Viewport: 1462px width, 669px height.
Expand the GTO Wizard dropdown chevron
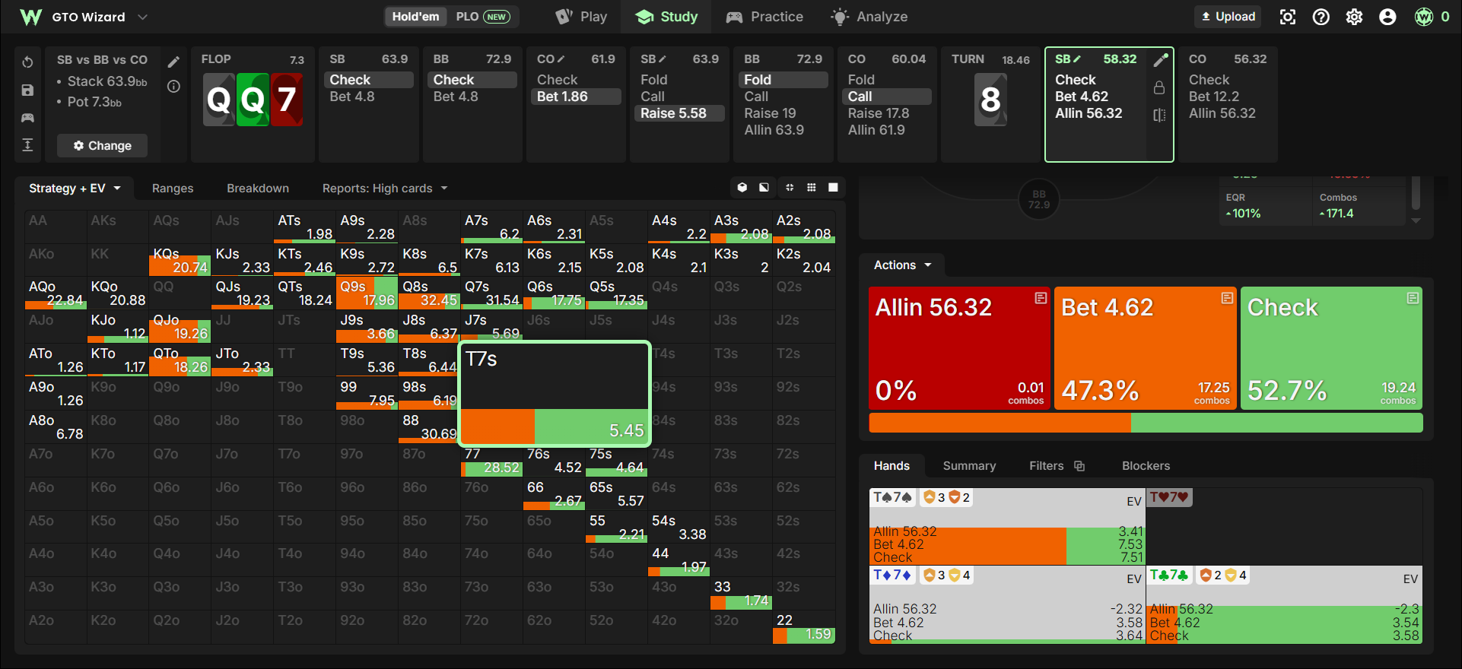pos(142,17)
